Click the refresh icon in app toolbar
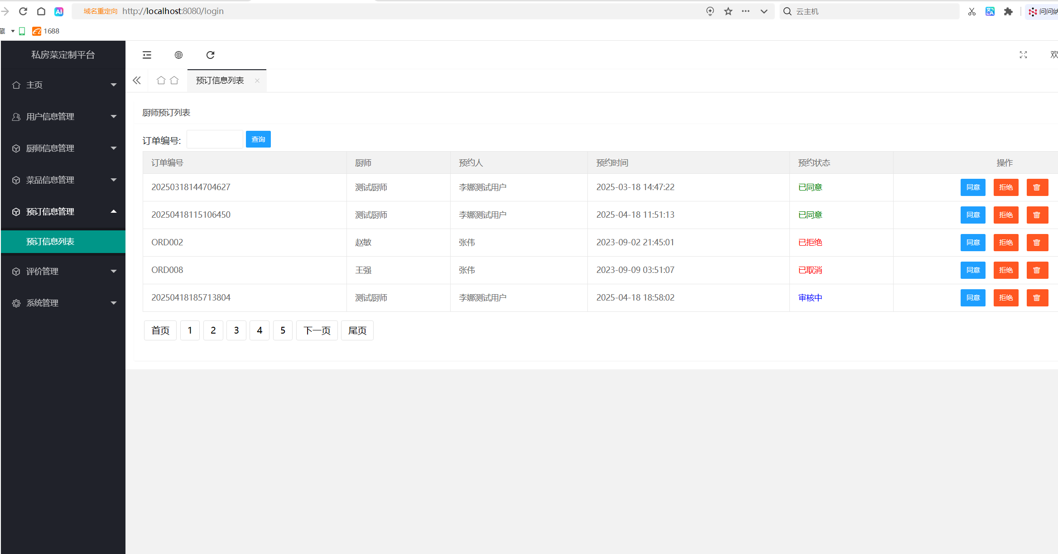 coord(210,55)
